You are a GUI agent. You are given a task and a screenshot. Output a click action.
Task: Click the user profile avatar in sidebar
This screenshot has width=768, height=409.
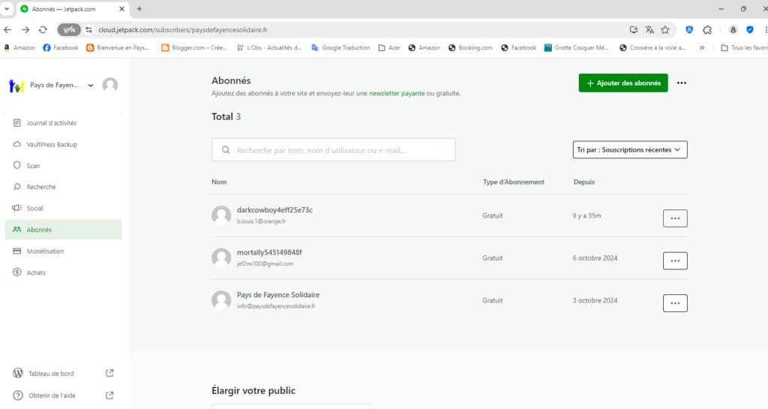(110, 86)
